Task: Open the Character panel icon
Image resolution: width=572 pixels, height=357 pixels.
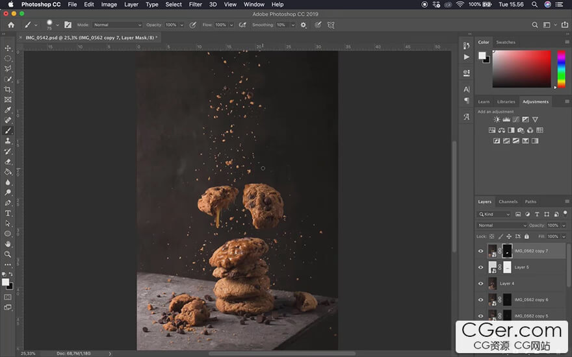Action: pyautogui.click(x=467, y=90)
